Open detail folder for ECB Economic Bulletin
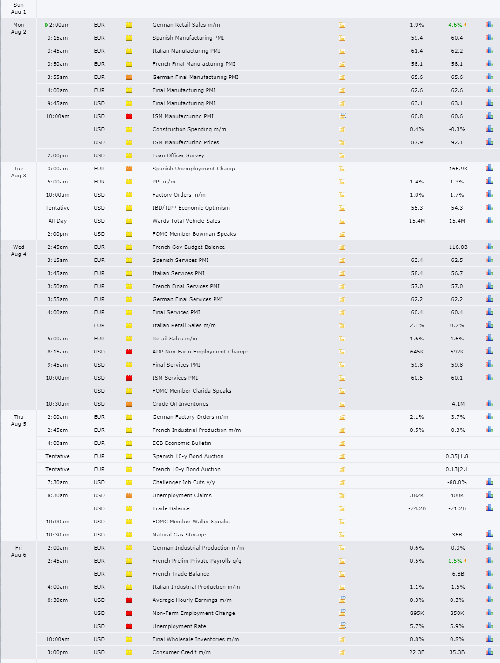This screenshot has width=500, height=663. coord(342,443)
